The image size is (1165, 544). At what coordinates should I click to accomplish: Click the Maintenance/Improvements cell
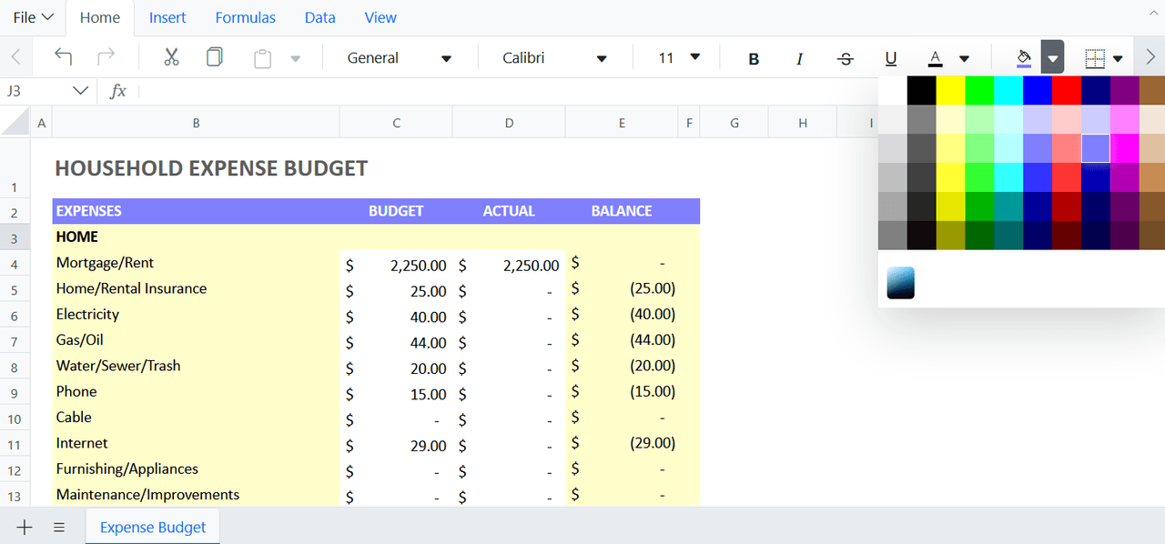196,494
